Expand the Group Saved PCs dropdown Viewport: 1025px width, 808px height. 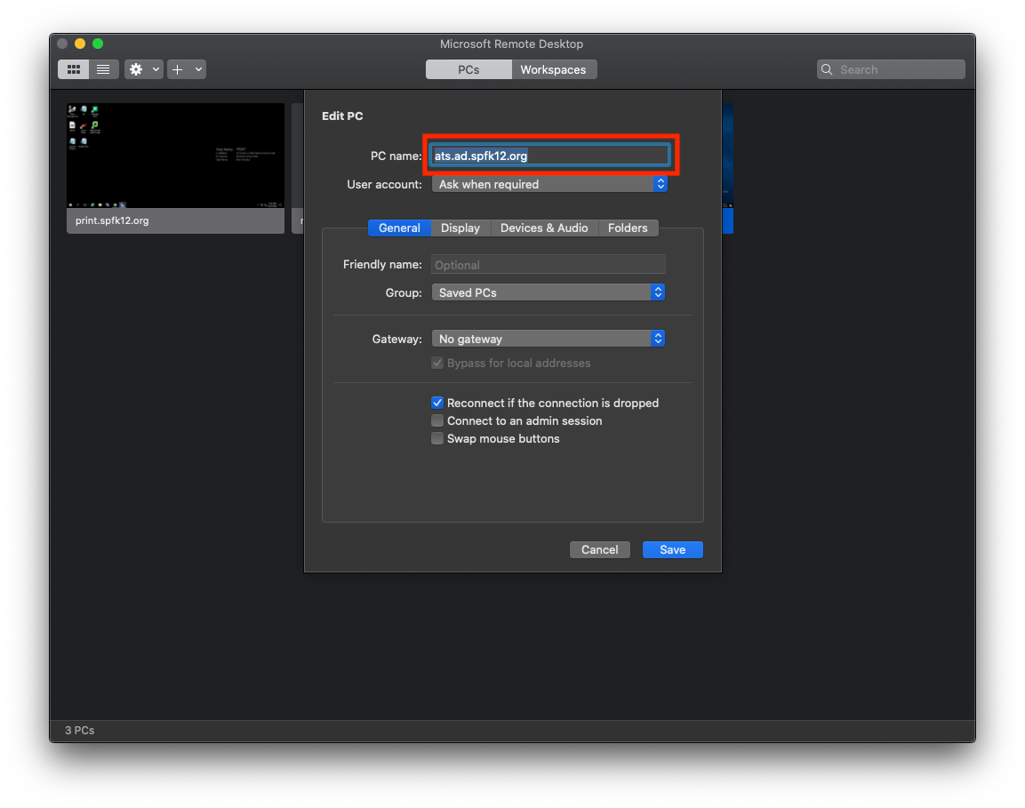click(x=548, y=292)
